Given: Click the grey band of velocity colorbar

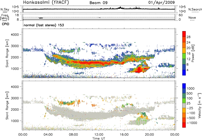Looking at the screenshot, I should tap(184, 105).
